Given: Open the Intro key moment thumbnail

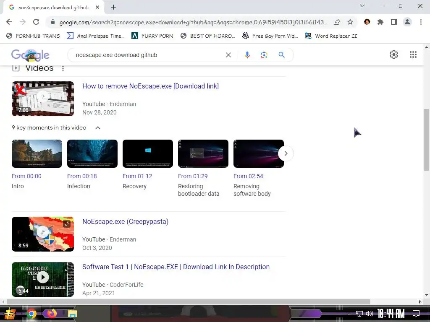Looking at the screenshot, I should point(37,153).
